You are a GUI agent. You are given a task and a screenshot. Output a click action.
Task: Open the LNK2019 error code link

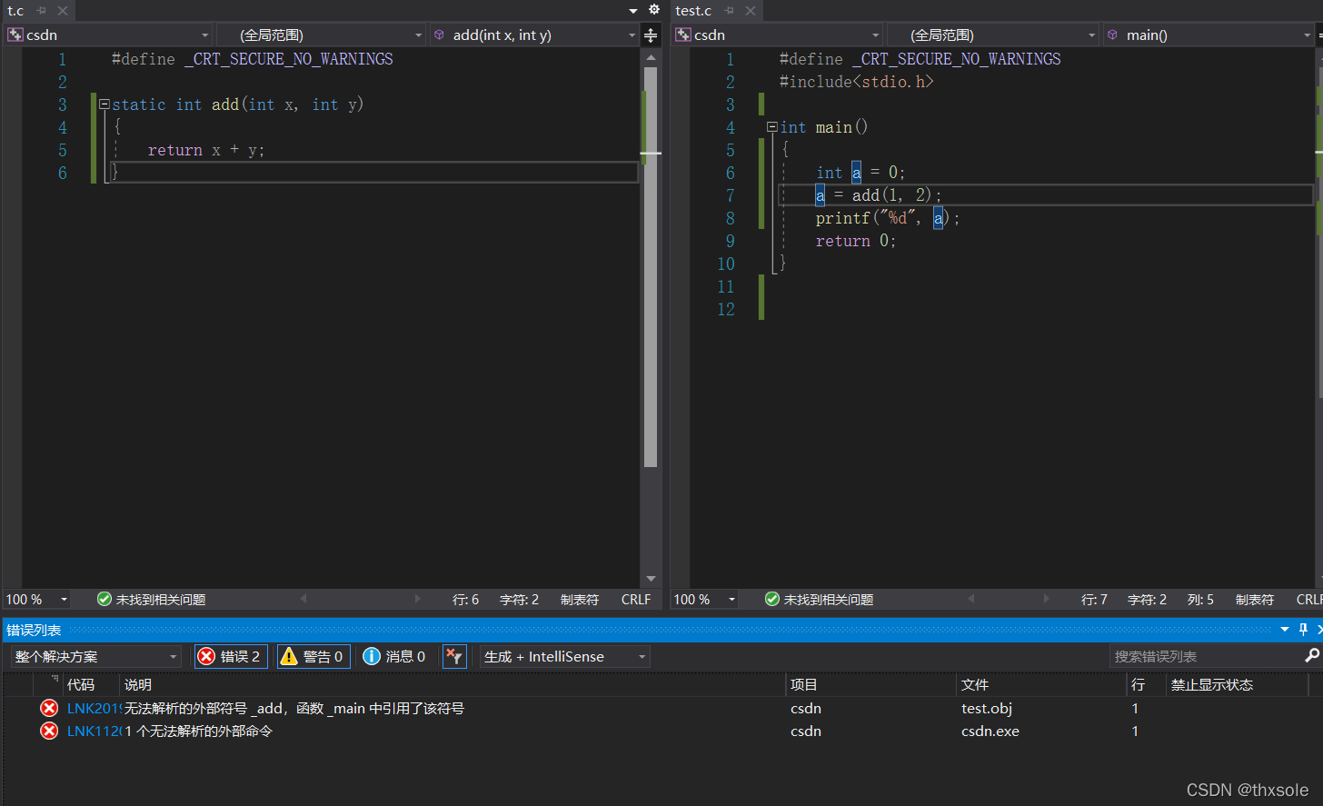tap(94, 708)
